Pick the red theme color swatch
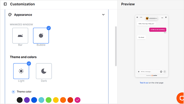Viewport: 184px width, 104px height. coord(70,100)
